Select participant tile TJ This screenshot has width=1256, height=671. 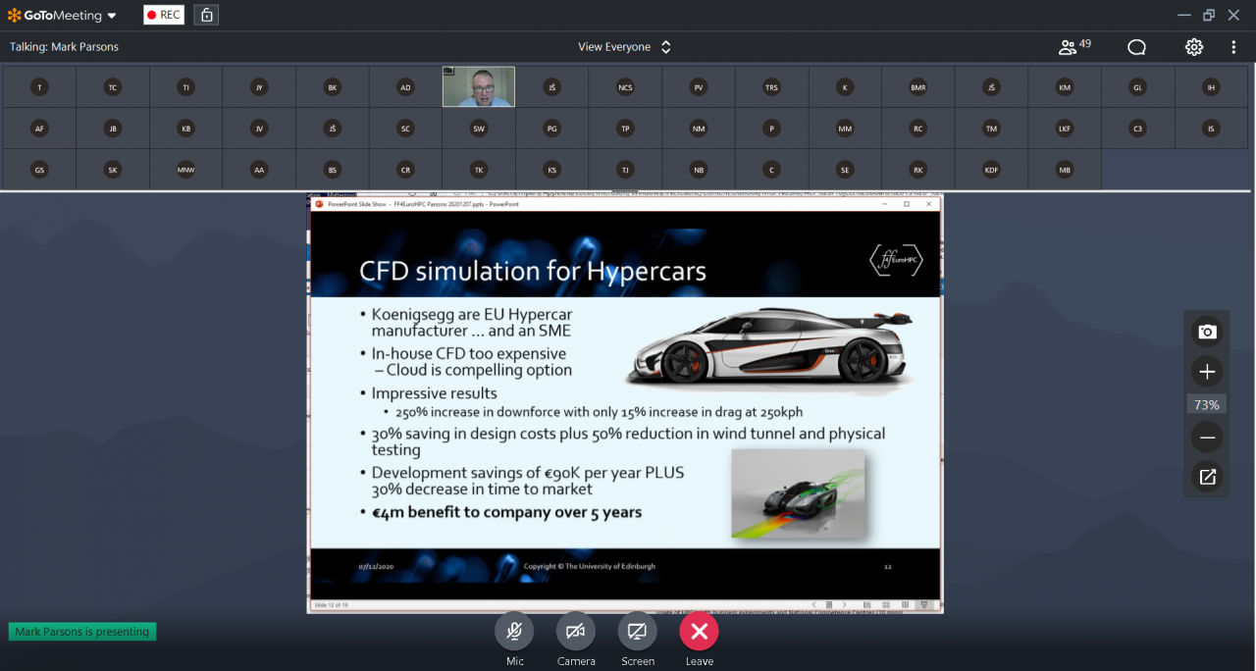pyautogui.click(x=625, y=170)
